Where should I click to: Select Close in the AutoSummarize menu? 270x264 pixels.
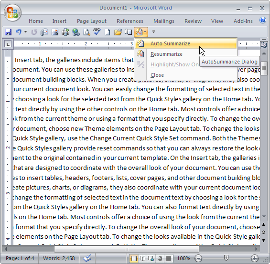tap(186, 75)
